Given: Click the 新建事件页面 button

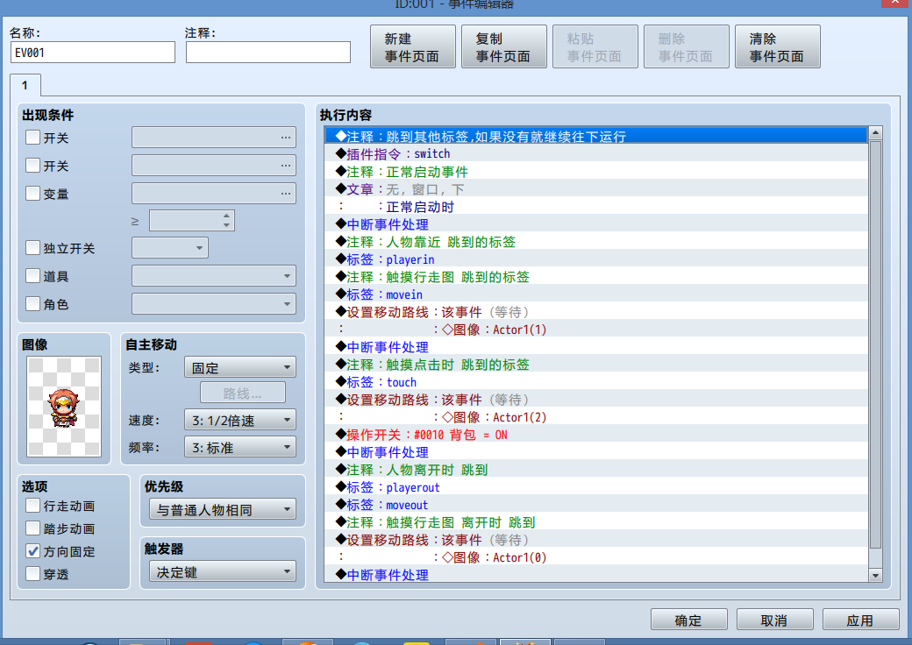Looking at the screenshot, I should (x=412, y=46).
